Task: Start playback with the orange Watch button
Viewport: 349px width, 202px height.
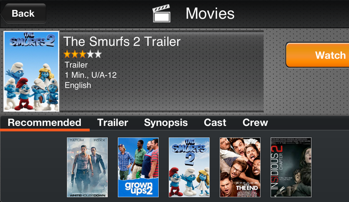Action: click(x=318, y=55)
